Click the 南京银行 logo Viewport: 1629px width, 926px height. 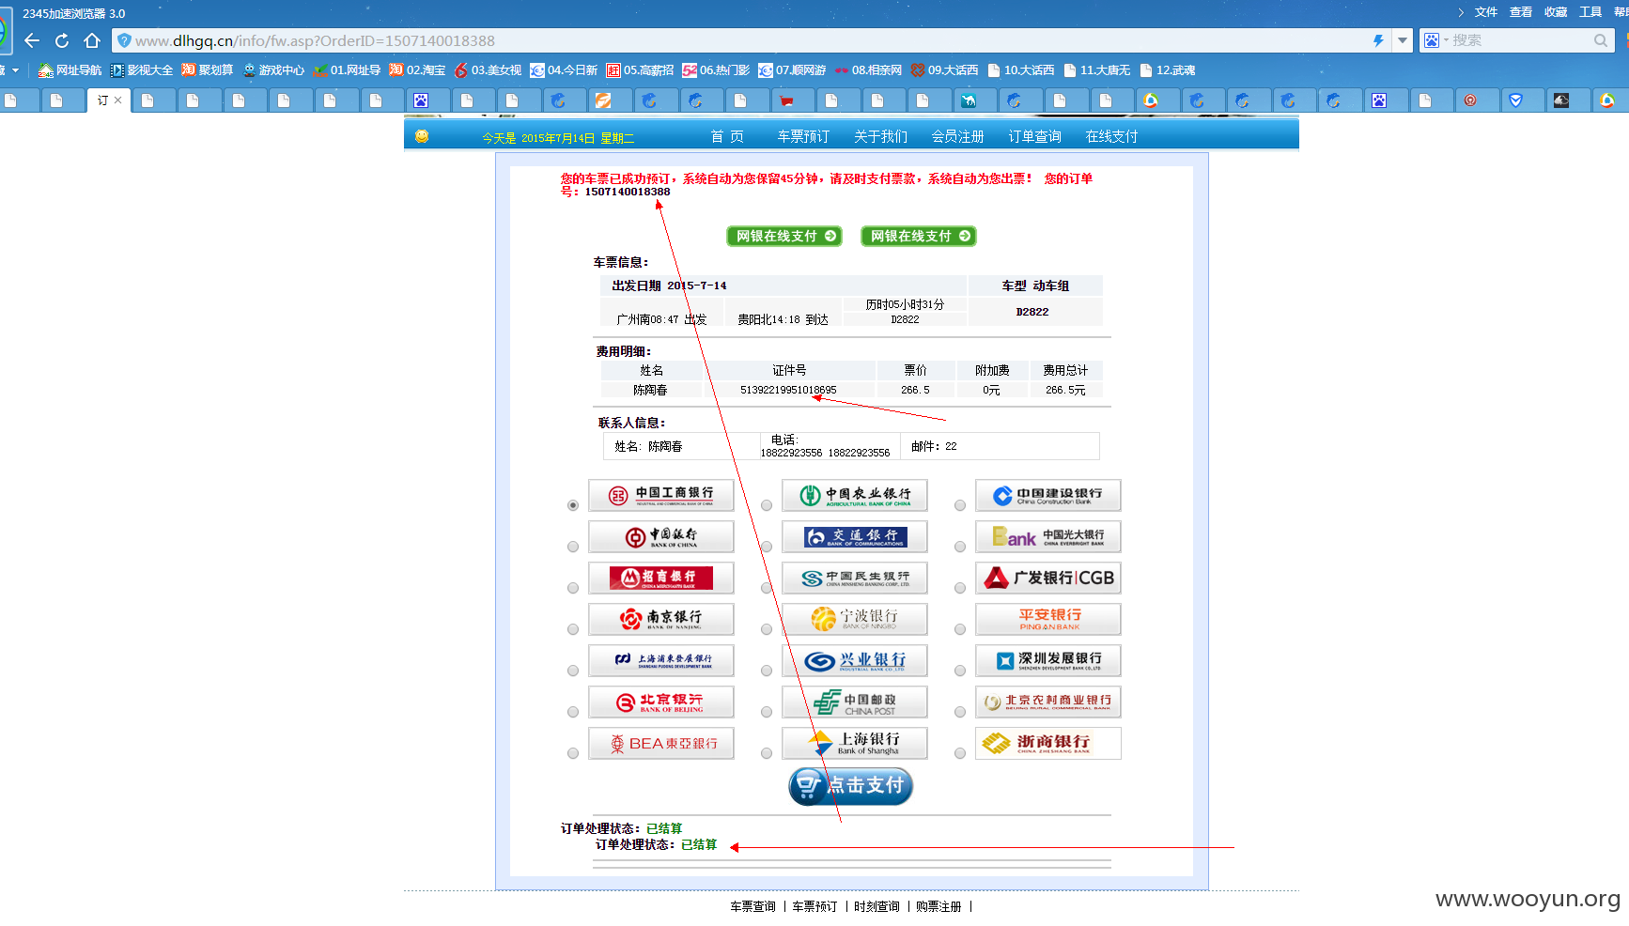coord(661,619)
